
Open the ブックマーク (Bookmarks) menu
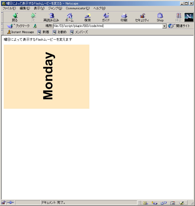click(18, 26)
